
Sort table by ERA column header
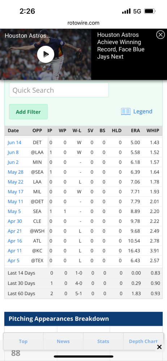(136, 131)
